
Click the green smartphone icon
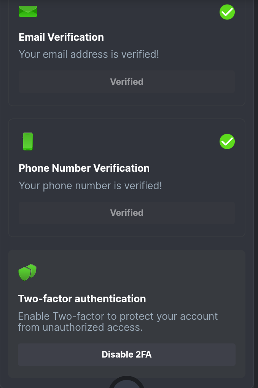(x=28, y=141)
